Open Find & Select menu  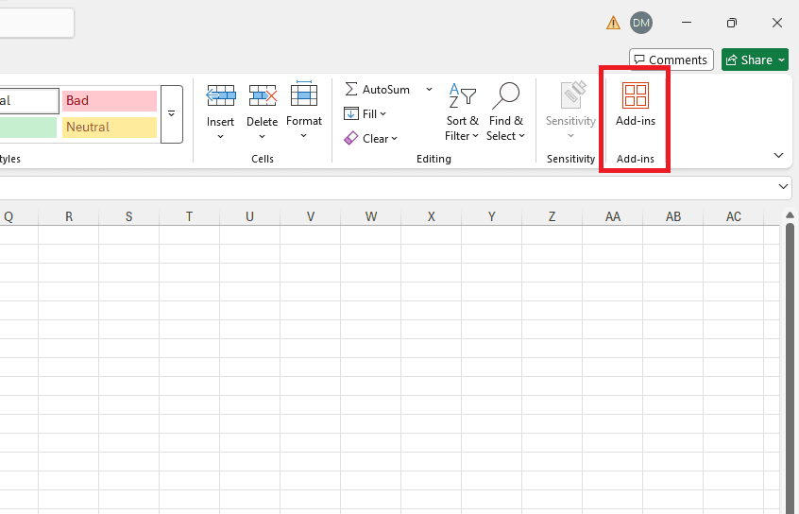coord(505,112)
